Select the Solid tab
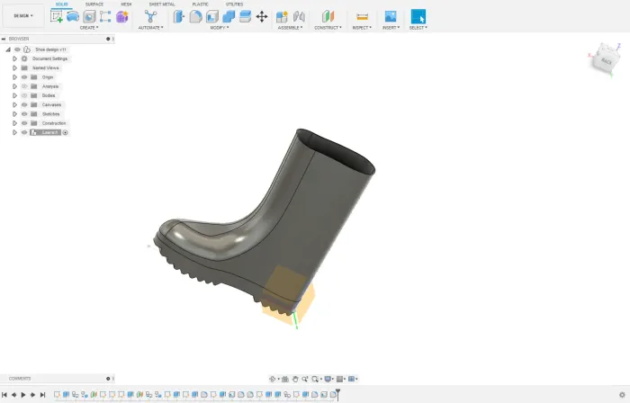Screen dimensions: 630x403 pos(61,4)
